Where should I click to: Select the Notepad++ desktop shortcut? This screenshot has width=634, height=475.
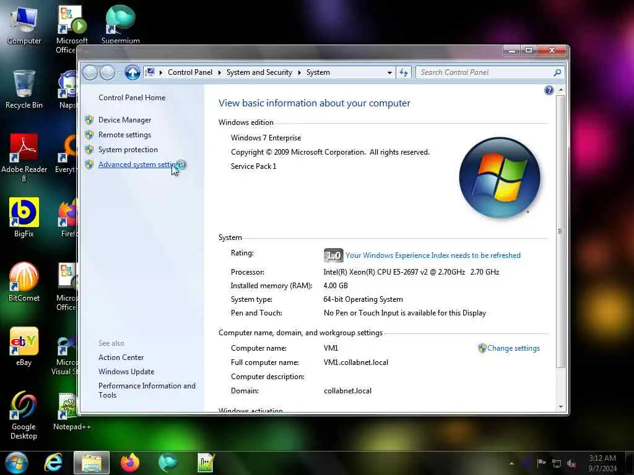(72, 411)
